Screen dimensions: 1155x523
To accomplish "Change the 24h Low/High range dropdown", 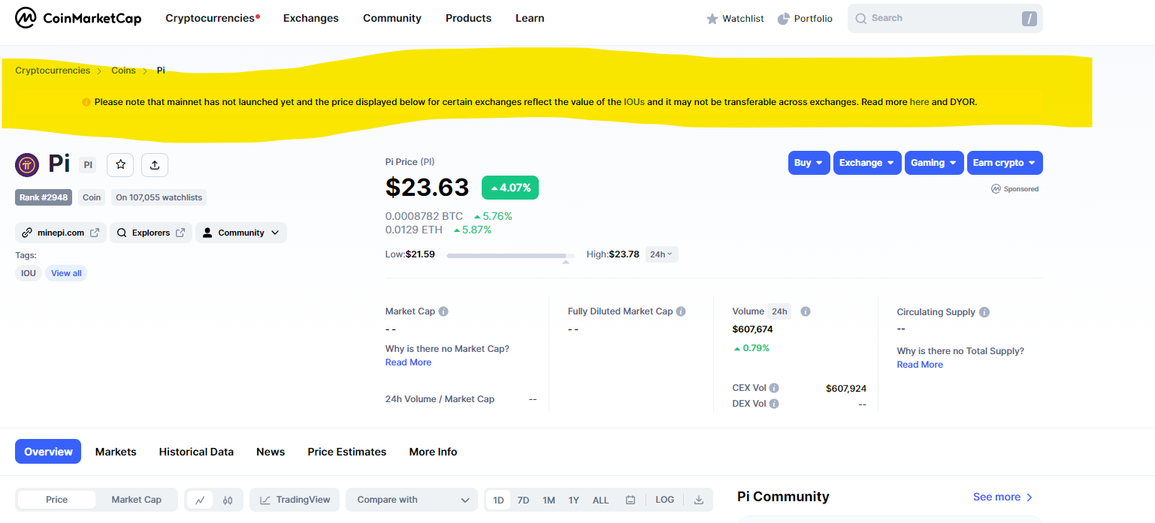I will [661, 254].
